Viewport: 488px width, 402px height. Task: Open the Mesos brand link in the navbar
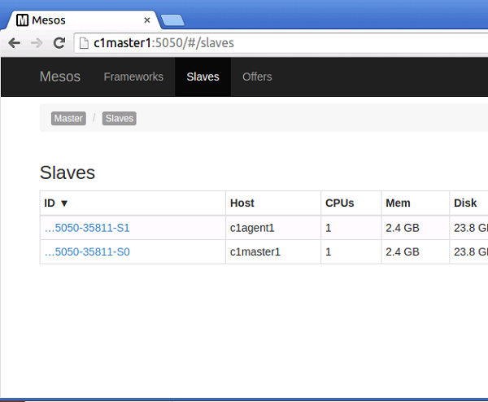tap(59, 76)
